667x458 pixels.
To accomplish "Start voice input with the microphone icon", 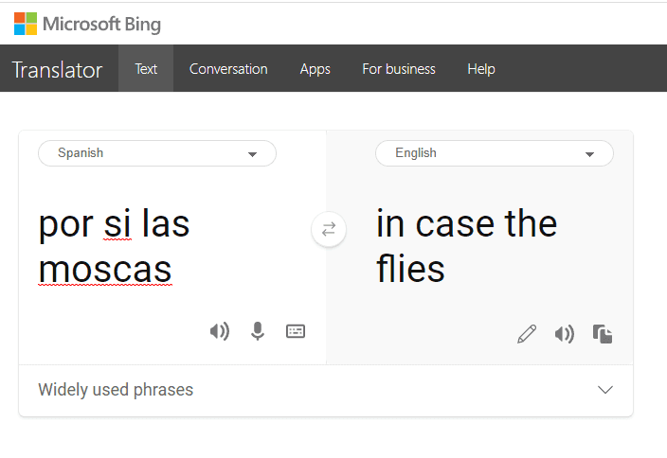I will click(258, 331).
